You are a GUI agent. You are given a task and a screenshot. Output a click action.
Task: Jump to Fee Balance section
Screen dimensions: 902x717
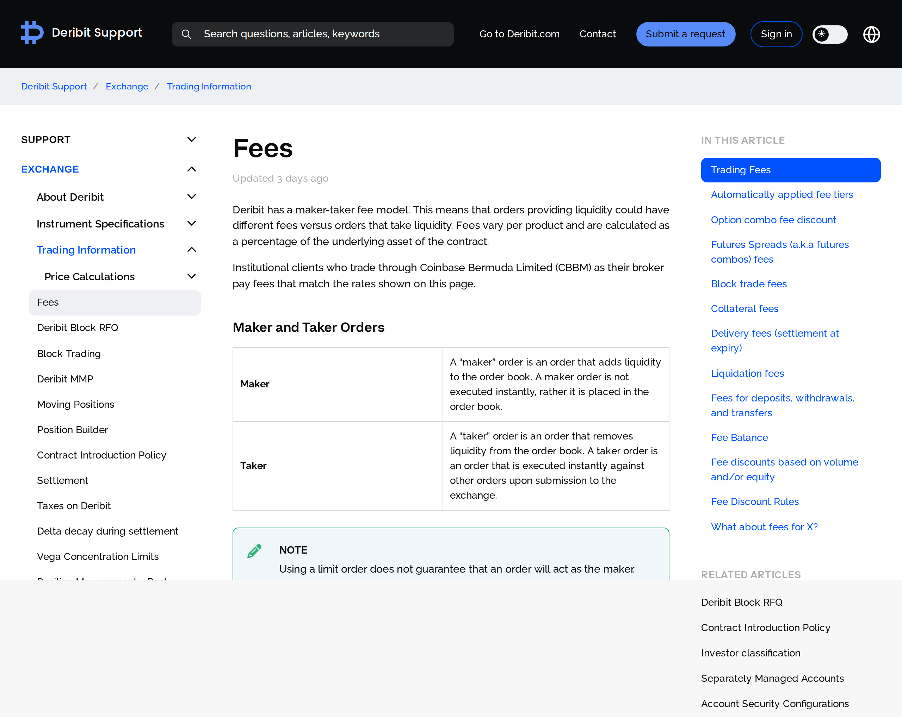tap(739, 438)
